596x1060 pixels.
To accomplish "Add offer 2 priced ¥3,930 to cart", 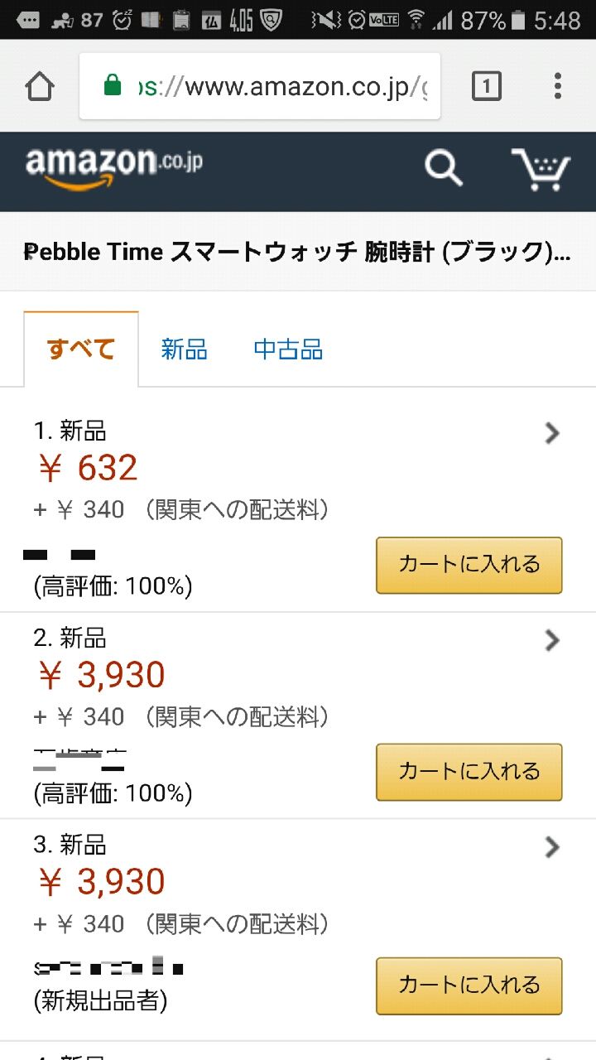I will click(469, 772).
